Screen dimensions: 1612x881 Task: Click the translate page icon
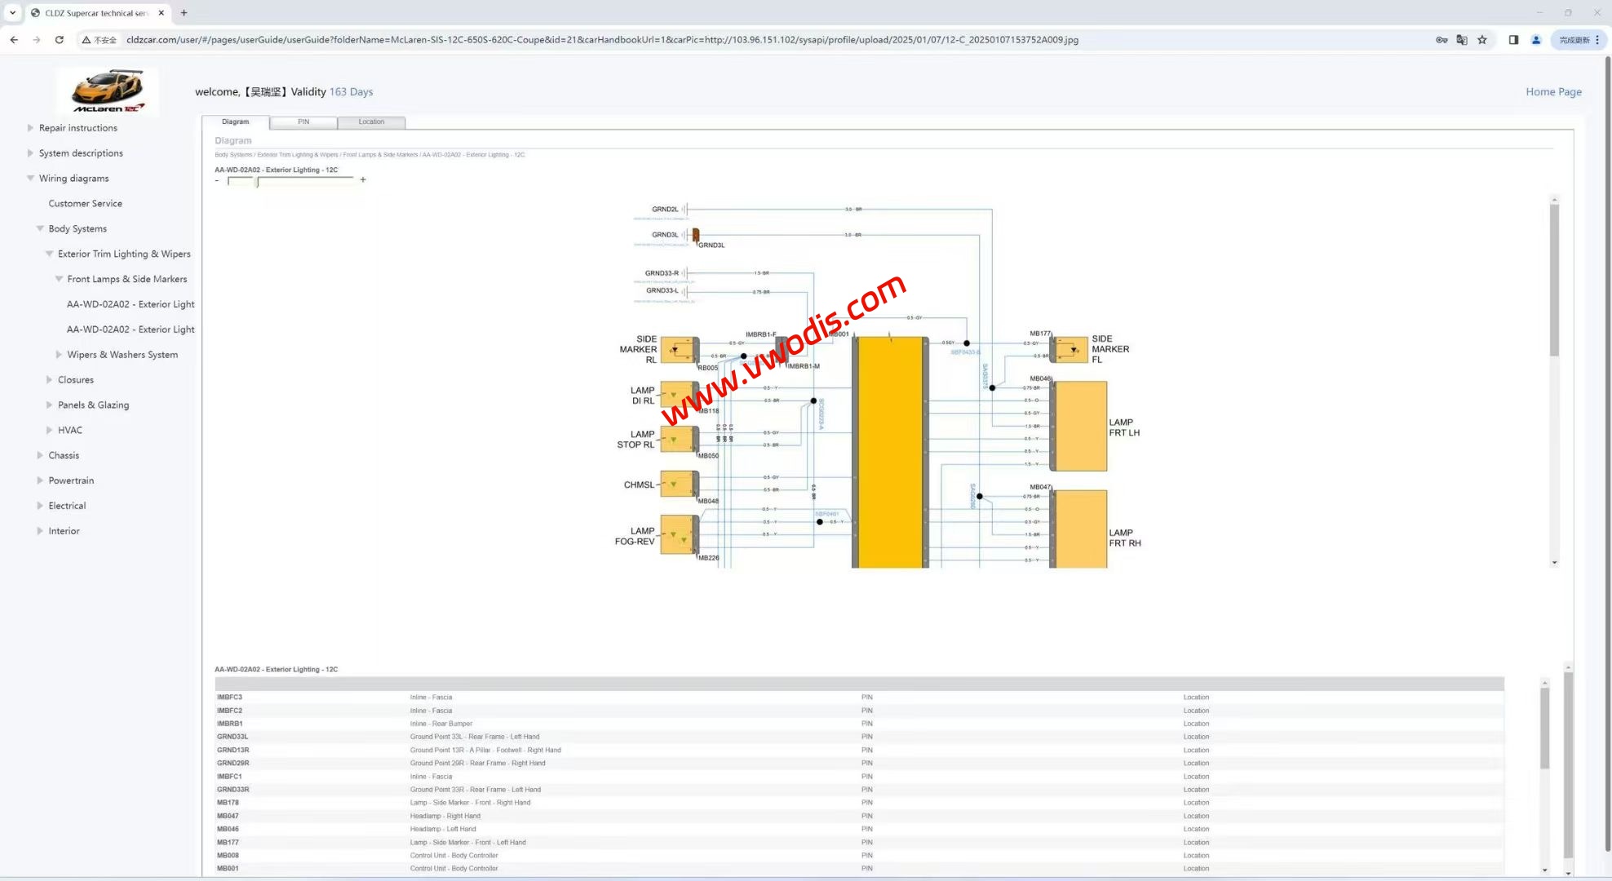[x=1462, y=39]
